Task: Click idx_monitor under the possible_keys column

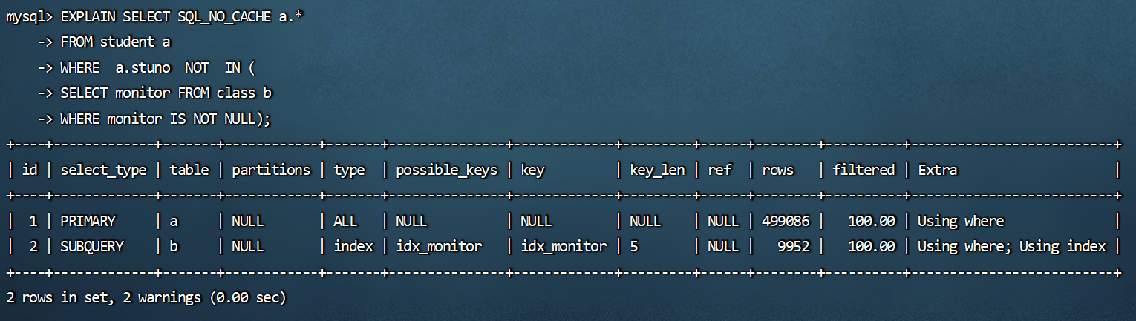Action: [x=439, y=246]
